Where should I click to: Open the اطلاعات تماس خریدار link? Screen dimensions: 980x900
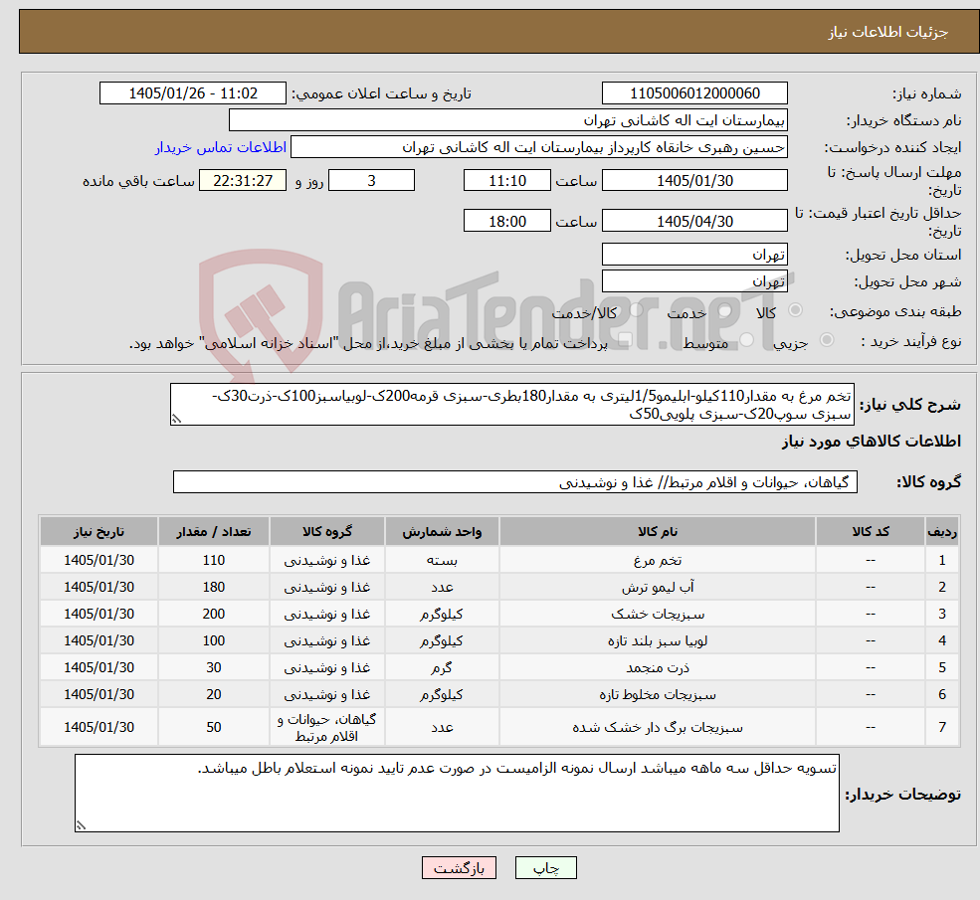[221, 147]
